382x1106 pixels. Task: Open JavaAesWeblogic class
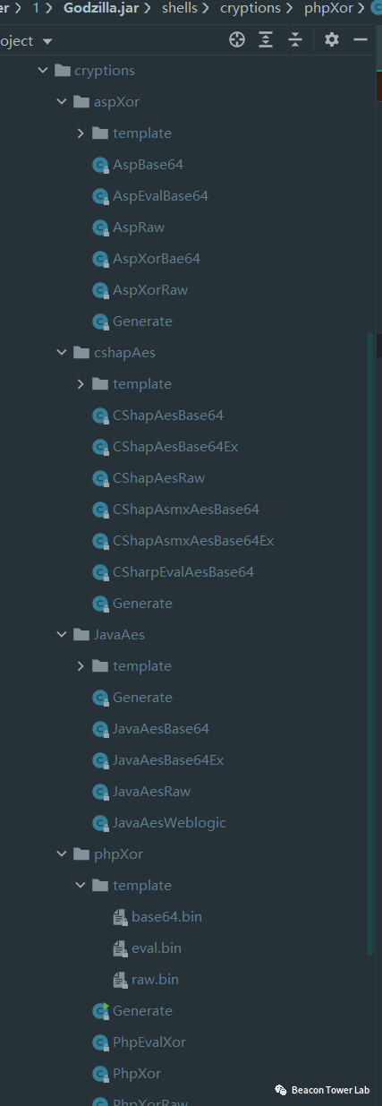(x=169, y=823)
